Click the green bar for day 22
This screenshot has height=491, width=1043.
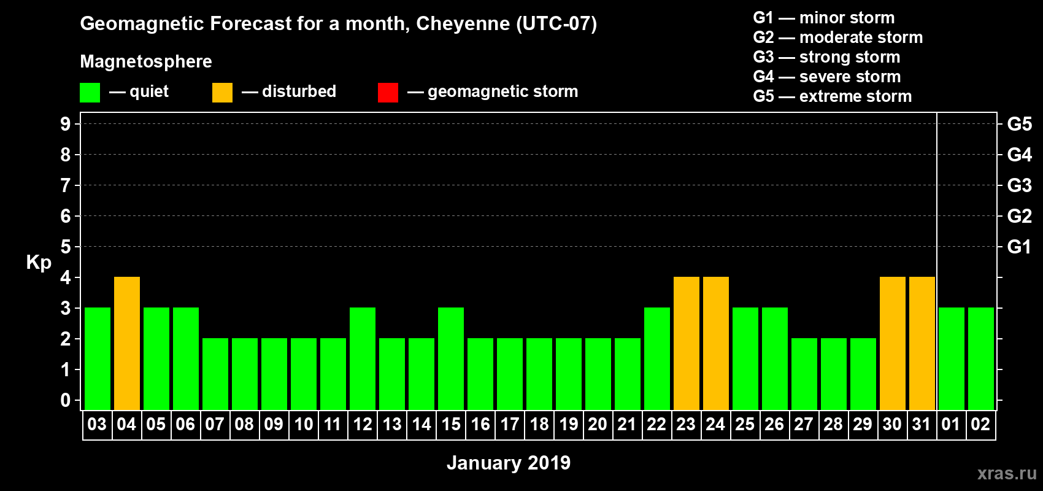(657, 359)
